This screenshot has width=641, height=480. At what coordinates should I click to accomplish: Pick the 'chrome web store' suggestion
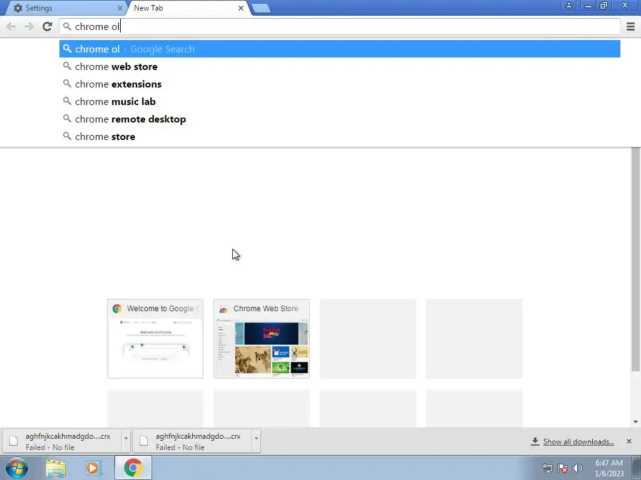pyautogui.click(x=340, y=66)
